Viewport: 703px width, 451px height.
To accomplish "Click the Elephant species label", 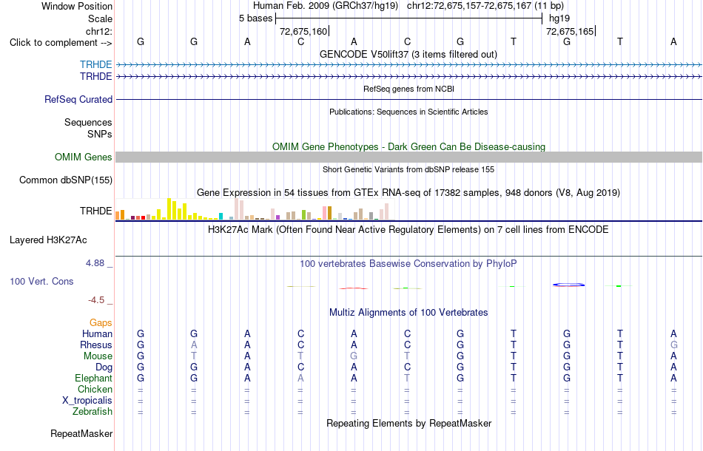I will click(x=94, y=379).
